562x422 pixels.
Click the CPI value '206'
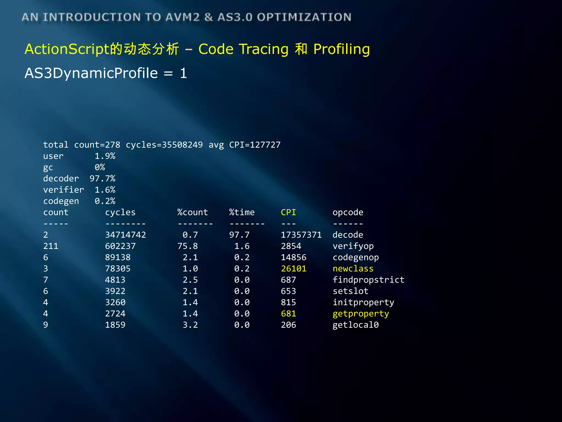[x=288, y=325]
